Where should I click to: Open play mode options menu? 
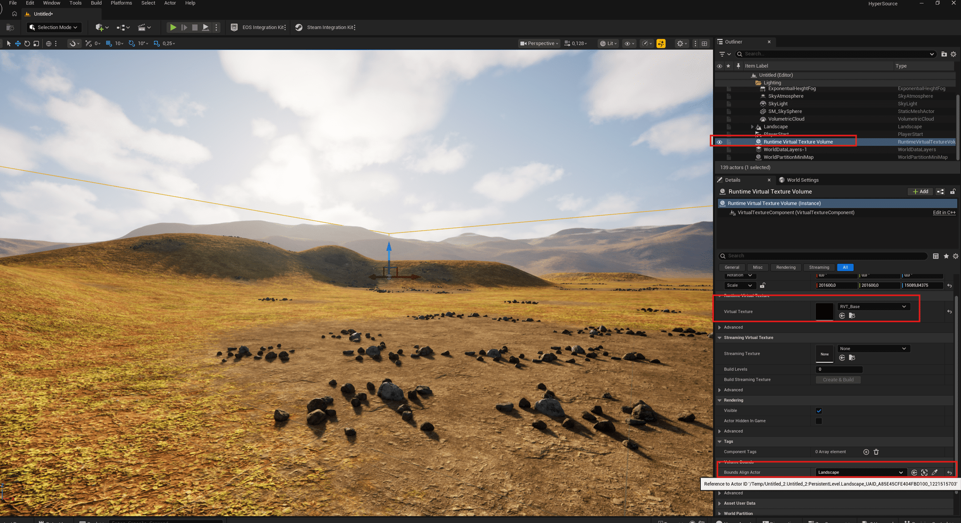[217, 27]
